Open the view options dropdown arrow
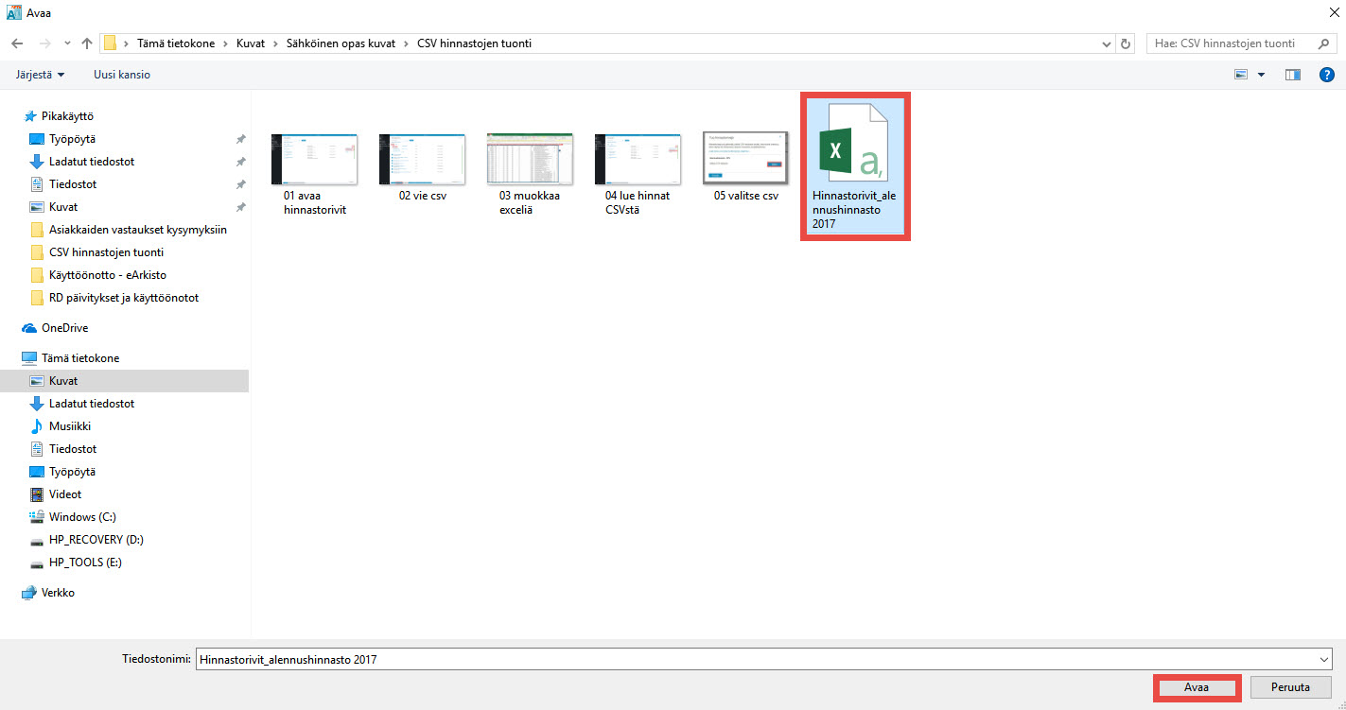The width and height of the screenshot is (1346, 710). [x=1261, y=75]
